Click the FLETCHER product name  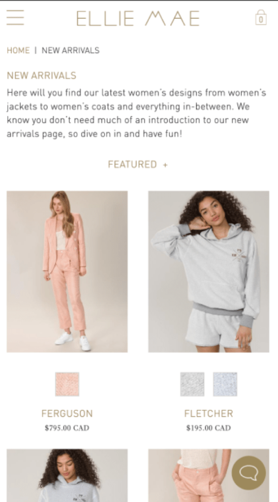coord(208,414)
